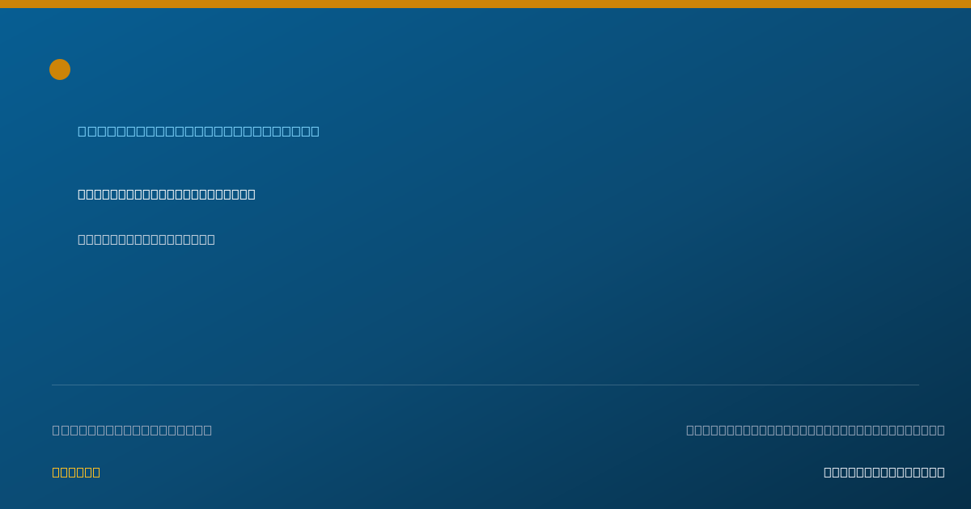Select the light-blue heading text line
The image size is (971, 509).
pyautogui.click(x=198, y=131)
